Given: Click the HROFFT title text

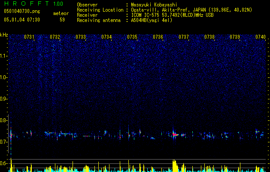Looking at the screenshot, I should [27, 3].
